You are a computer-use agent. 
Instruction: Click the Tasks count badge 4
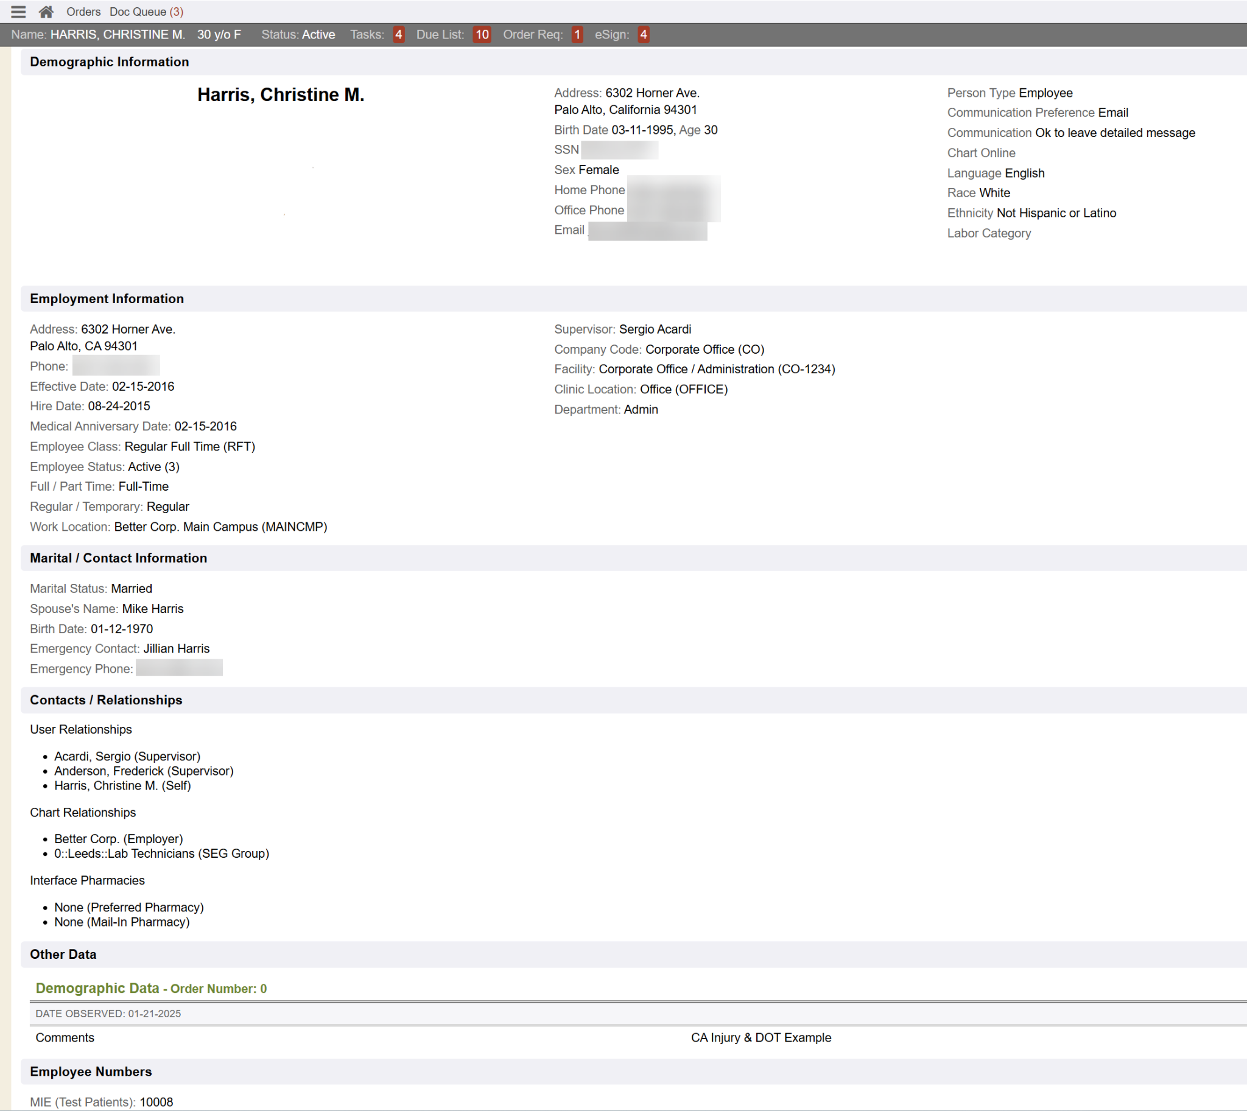pyautogui.click(x=398, y=35)
